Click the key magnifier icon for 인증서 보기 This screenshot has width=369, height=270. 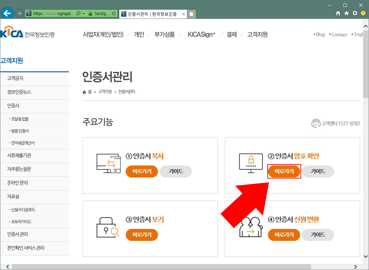[x=108, y=228]
